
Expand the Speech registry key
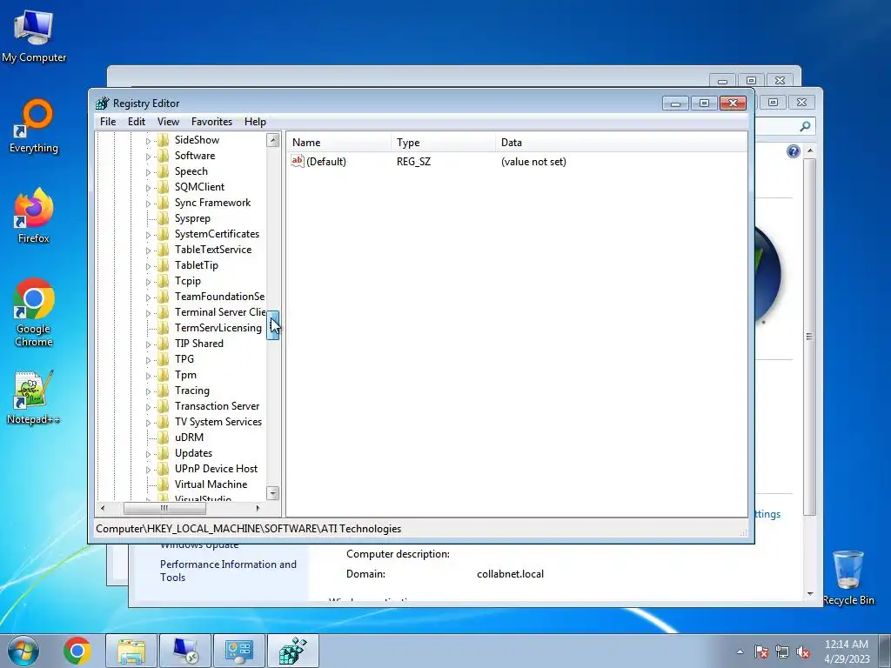tap(148, 172)
